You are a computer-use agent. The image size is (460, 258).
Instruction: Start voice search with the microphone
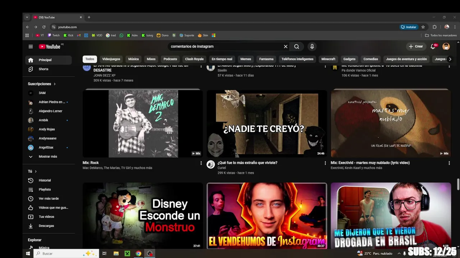point(312,47)
